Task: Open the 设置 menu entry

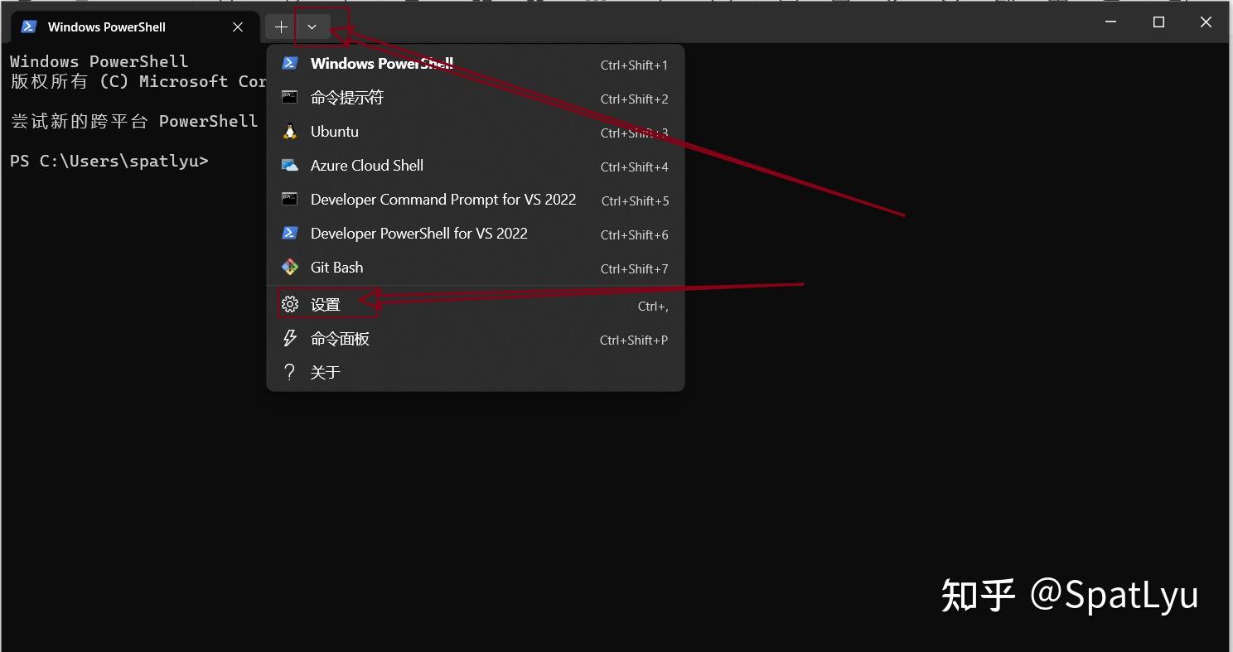Action: click(326, 304)
